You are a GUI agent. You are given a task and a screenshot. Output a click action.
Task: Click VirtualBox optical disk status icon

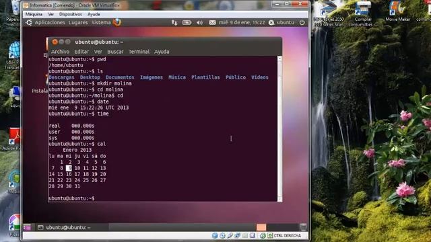222,236
